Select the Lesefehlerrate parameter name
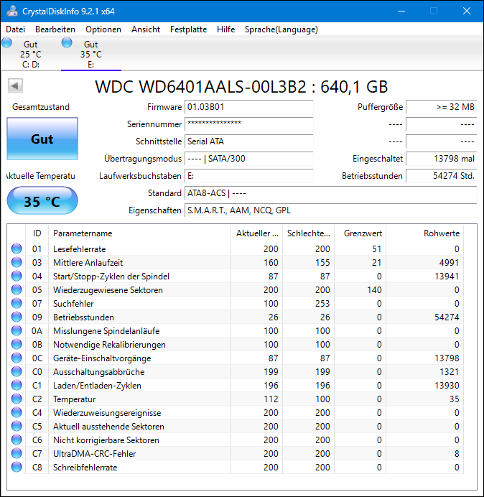This screenshot has height=497, width=484. [79, 249]
